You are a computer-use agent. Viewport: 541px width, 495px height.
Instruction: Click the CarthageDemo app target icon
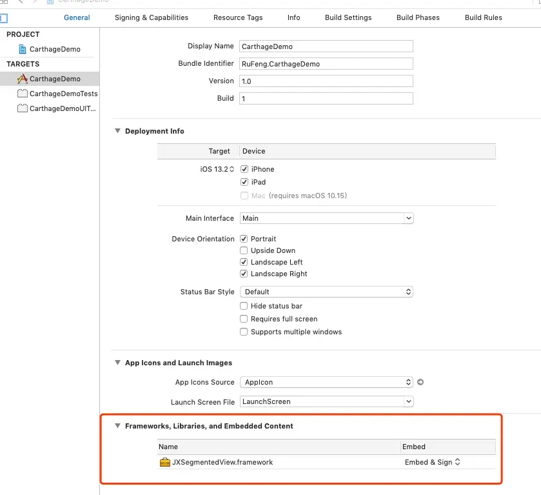click(23, 79)
